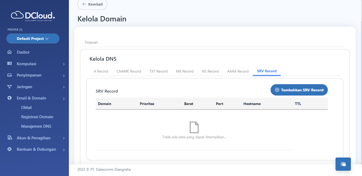Click the Akun & Penagihan invoice icon

point(10,138)
